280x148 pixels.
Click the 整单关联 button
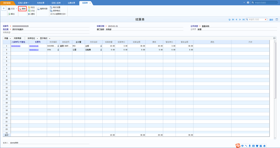pyautogui.click(x=42, y=9)
